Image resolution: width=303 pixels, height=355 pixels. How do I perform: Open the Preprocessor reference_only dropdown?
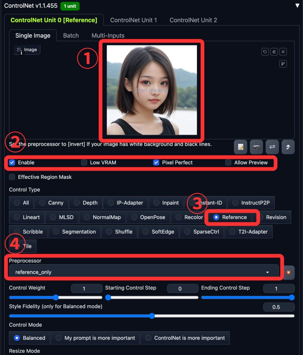[144, 272]
